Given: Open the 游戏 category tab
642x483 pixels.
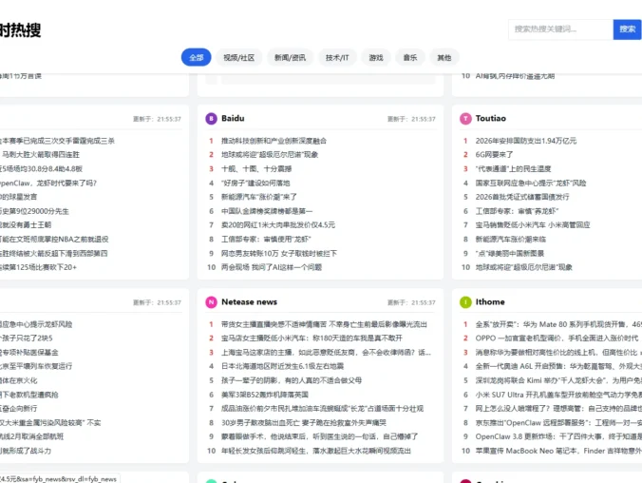Looking at the screenshot, I should 376,57.
